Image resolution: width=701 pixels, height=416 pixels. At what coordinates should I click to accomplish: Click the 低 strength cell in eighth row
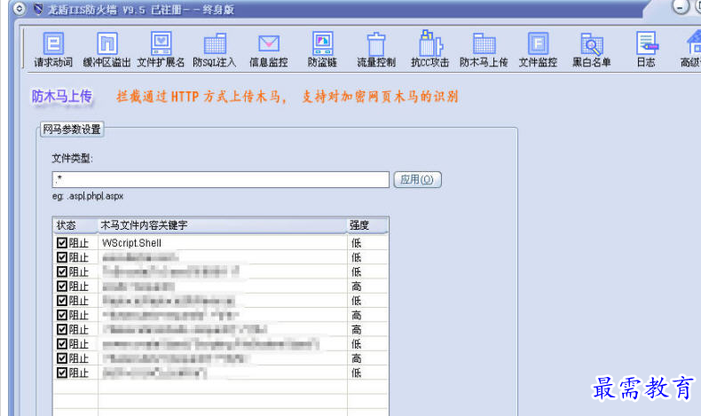pyautogui.click(x=367, y=343)
